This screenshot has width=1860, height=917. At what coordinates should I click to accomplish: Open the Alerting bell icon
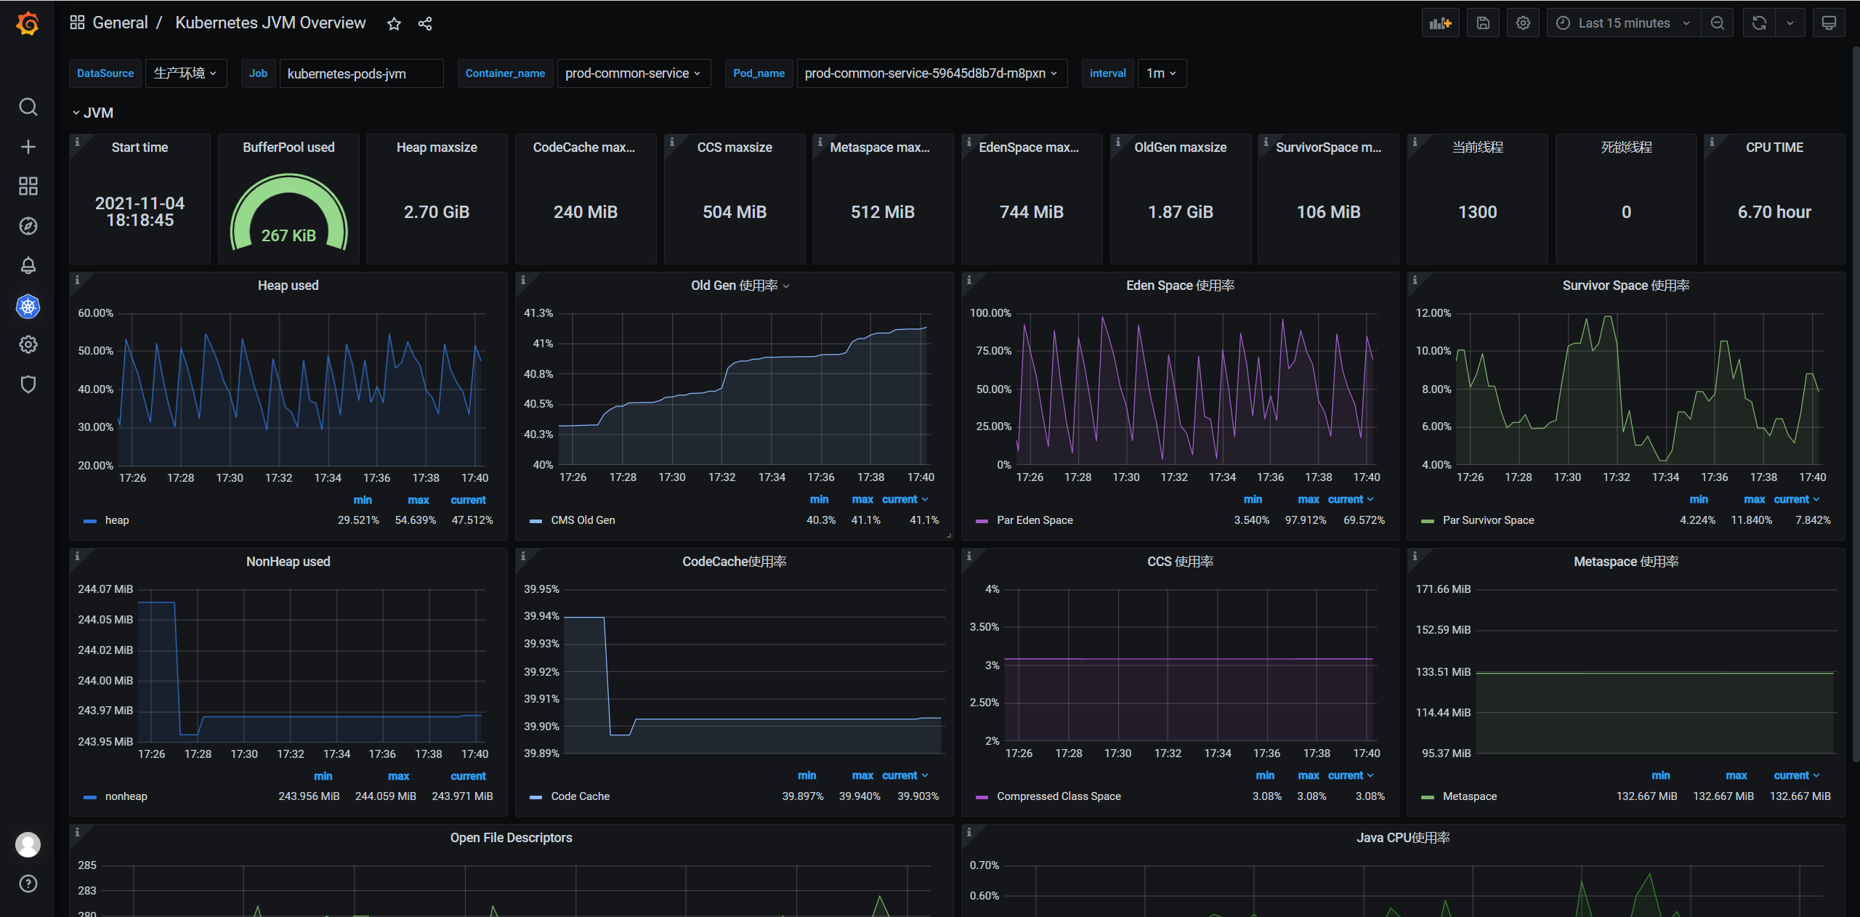pyautogui.click(x=28, y=265)
